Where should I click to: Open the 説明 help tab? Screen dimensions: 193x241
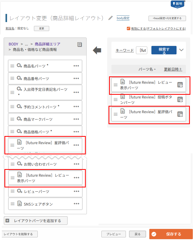point(177,4)
